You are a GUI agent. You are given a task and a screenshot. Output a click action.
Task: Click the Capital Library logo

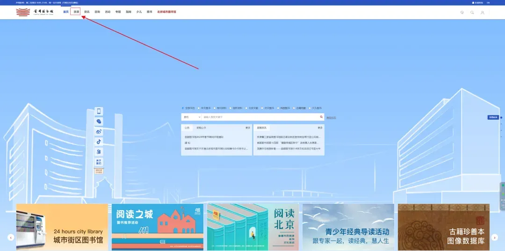35,12
